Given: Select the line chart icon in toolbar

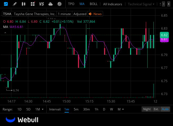Looking at the screenshot, I should (x=6, y=4).
